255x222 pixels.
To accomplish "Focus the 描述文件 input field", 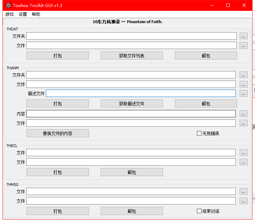I will (141, 93).
